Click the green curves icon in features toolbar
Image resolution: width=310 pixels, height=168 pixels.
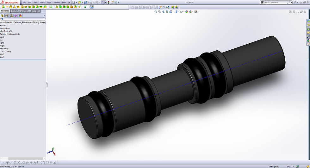pos(85,7)
